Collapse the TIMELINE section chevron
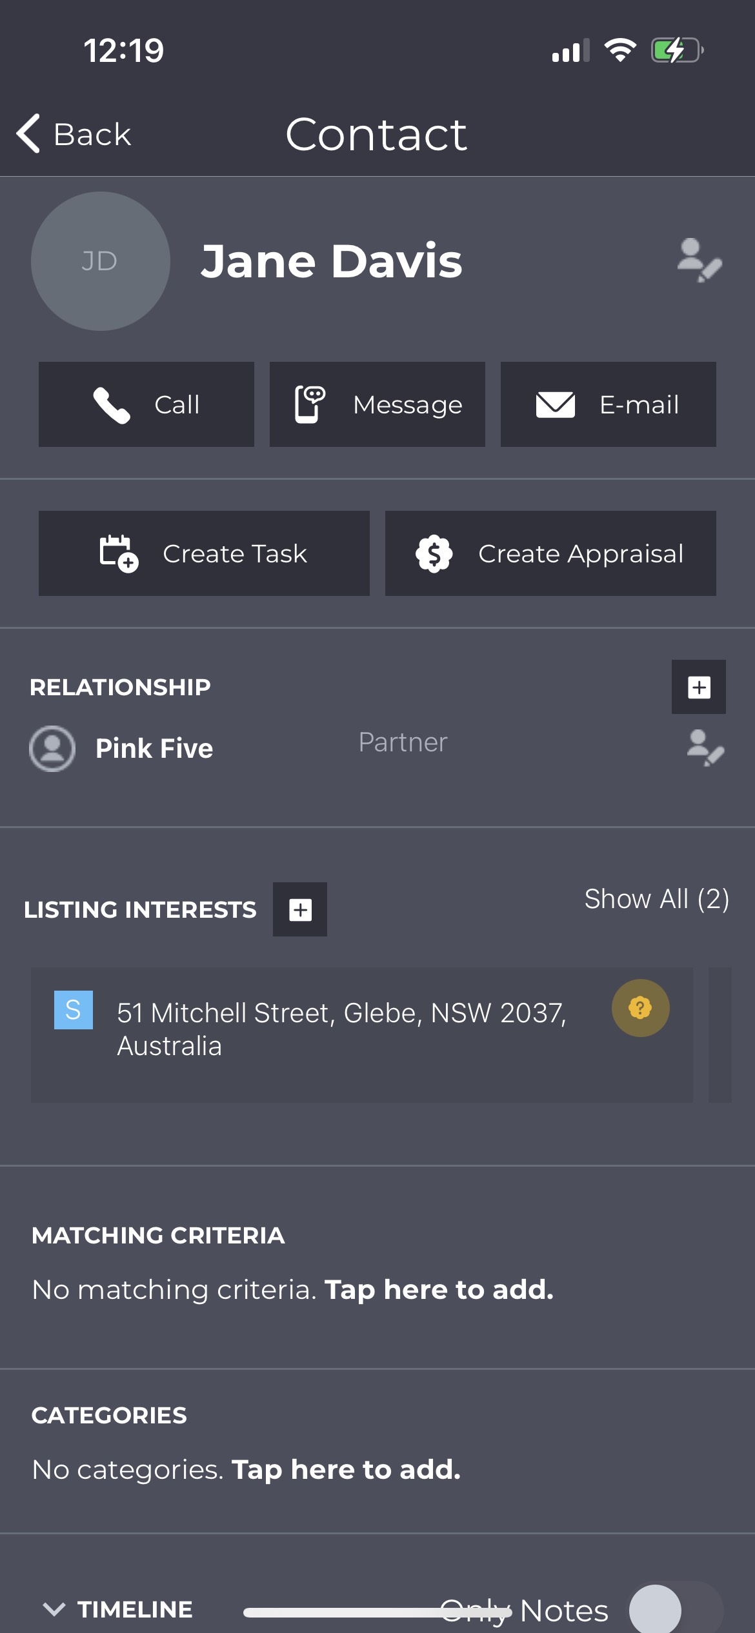The width and height of the screenshot is (755, 1633). (54, 1609)
